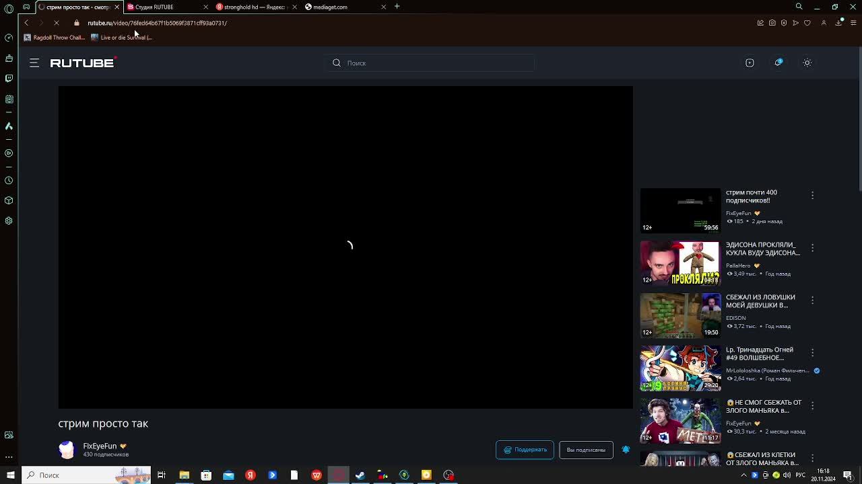Open sidebar extensions cube icon
The height and width of the screenshot is (484, 862).
[9, 200]
